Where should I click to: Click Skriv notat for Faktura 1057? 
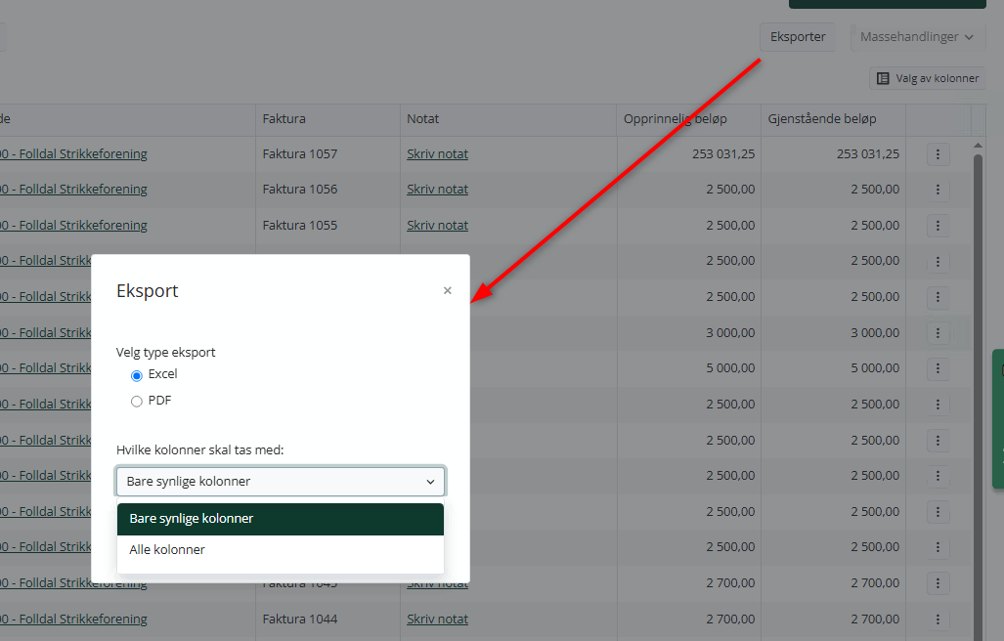coord(437,154)
